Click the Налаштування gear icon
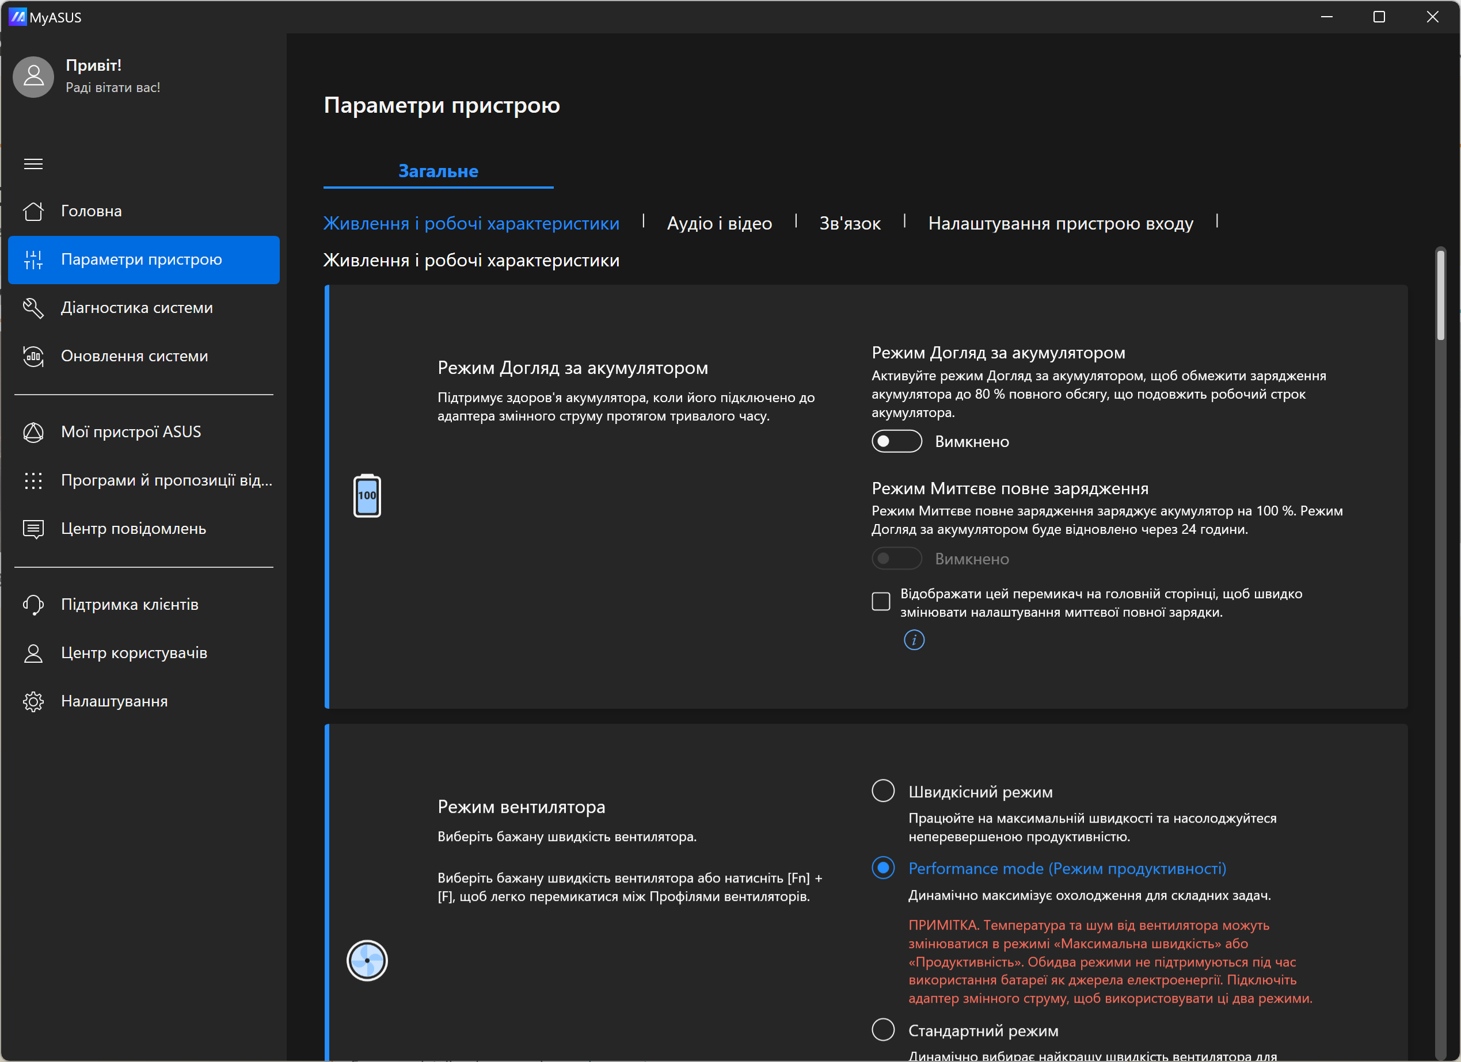 [x=33, y=701]
